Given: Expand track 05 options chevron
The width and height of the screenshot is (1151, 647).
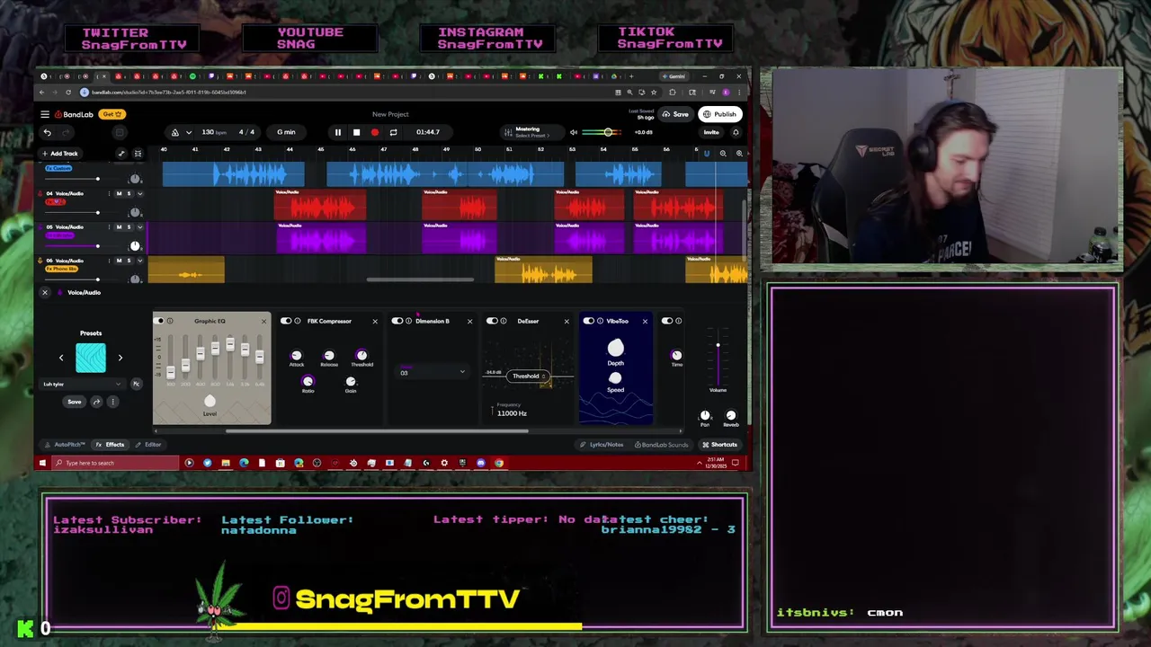Looking at the screenshot, I should (x=139, y=227).
